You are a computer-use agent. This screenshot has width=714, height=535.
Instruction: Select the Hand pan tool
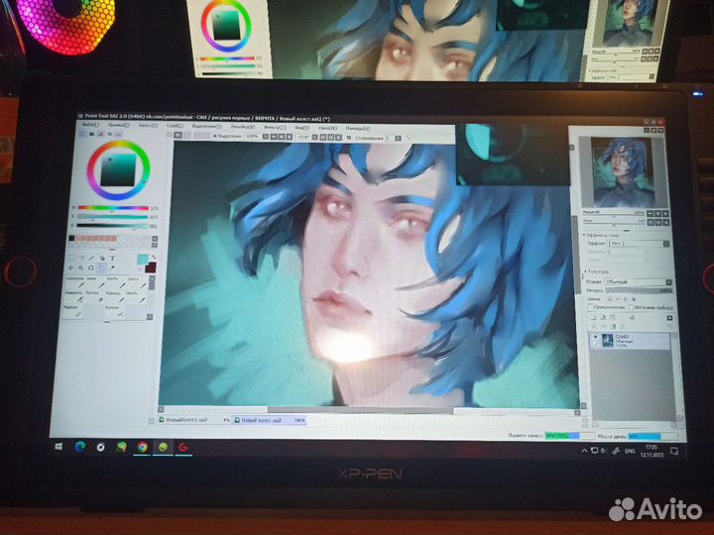[101, 267]
